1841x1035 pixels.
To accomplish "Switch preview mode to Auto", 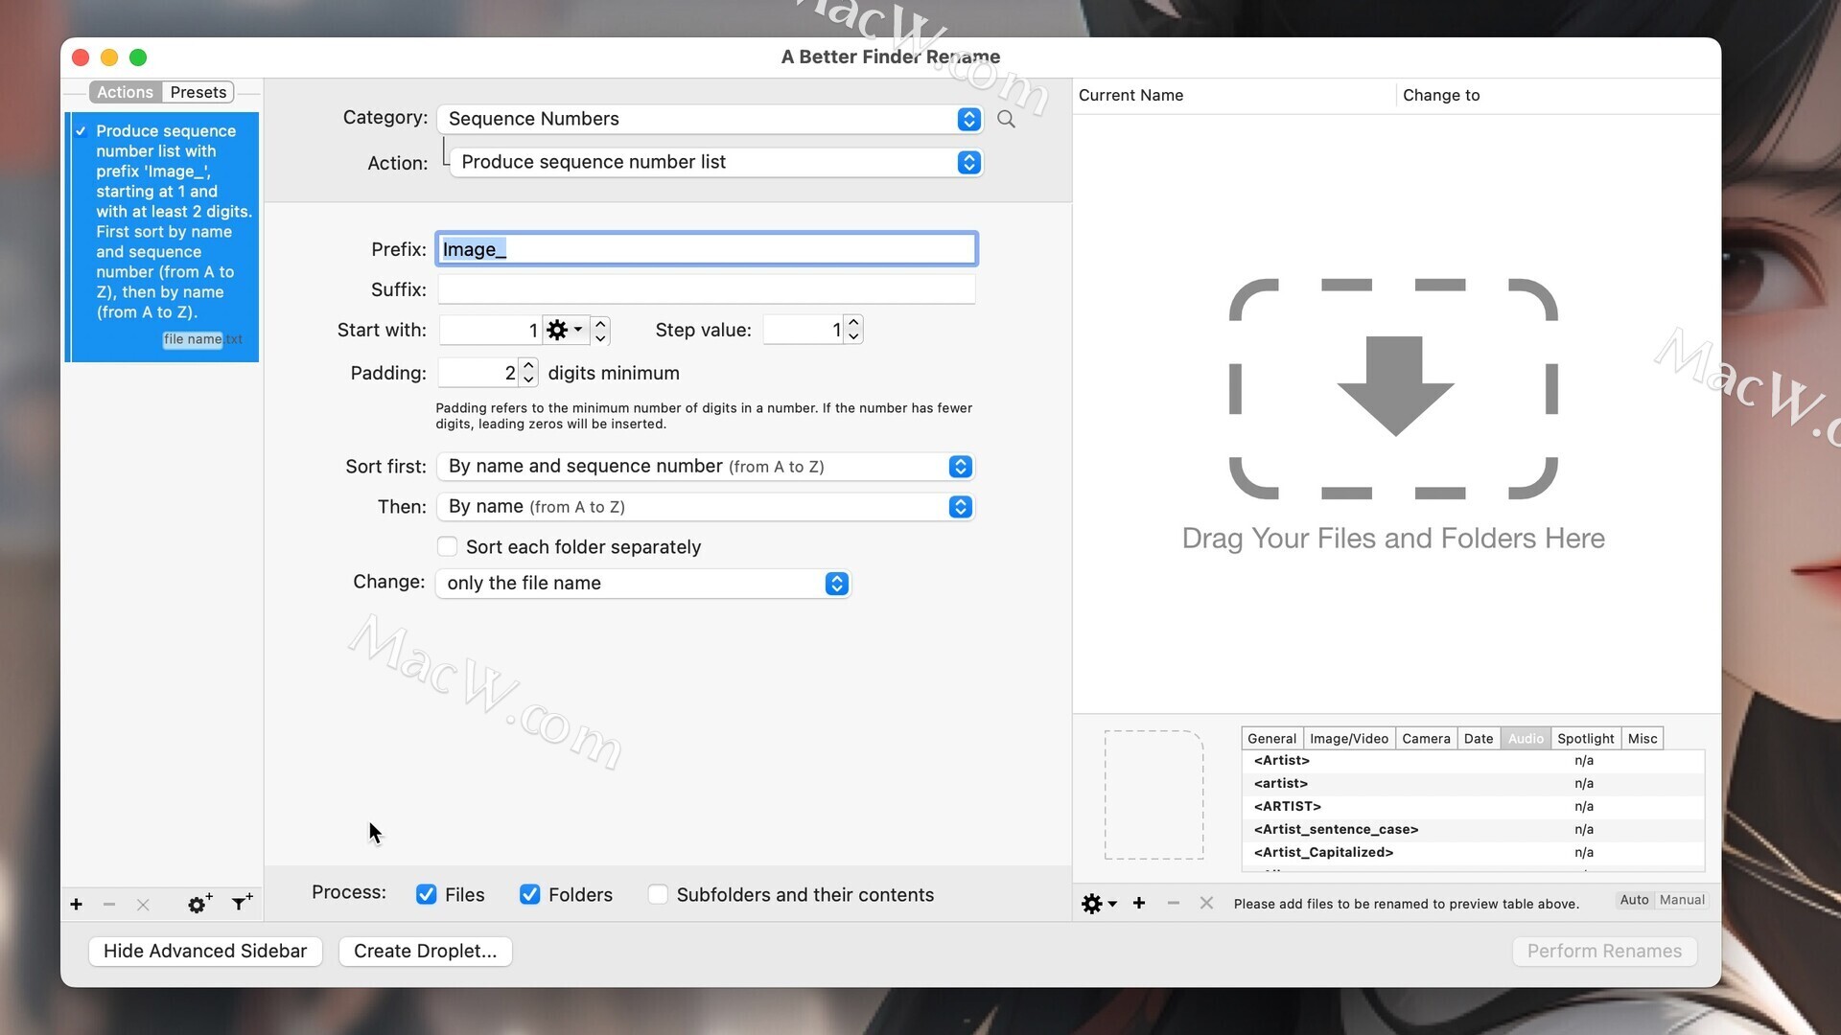I will (1634, 900).
